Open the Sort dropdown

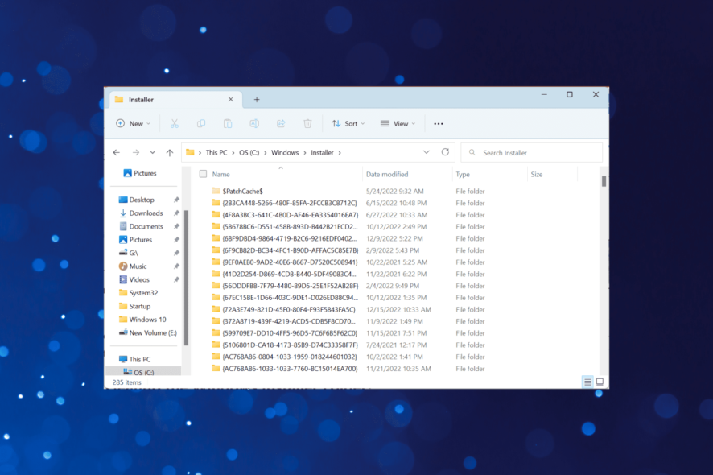[348, 123]
